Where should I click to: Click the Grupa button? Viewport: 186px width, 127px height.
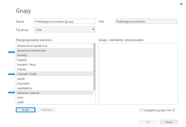pyautogui.click(x=26, y=110)
